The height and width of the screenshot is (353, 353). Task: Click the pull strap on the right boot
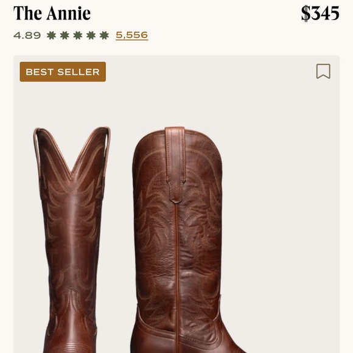[x=175, y=164]
